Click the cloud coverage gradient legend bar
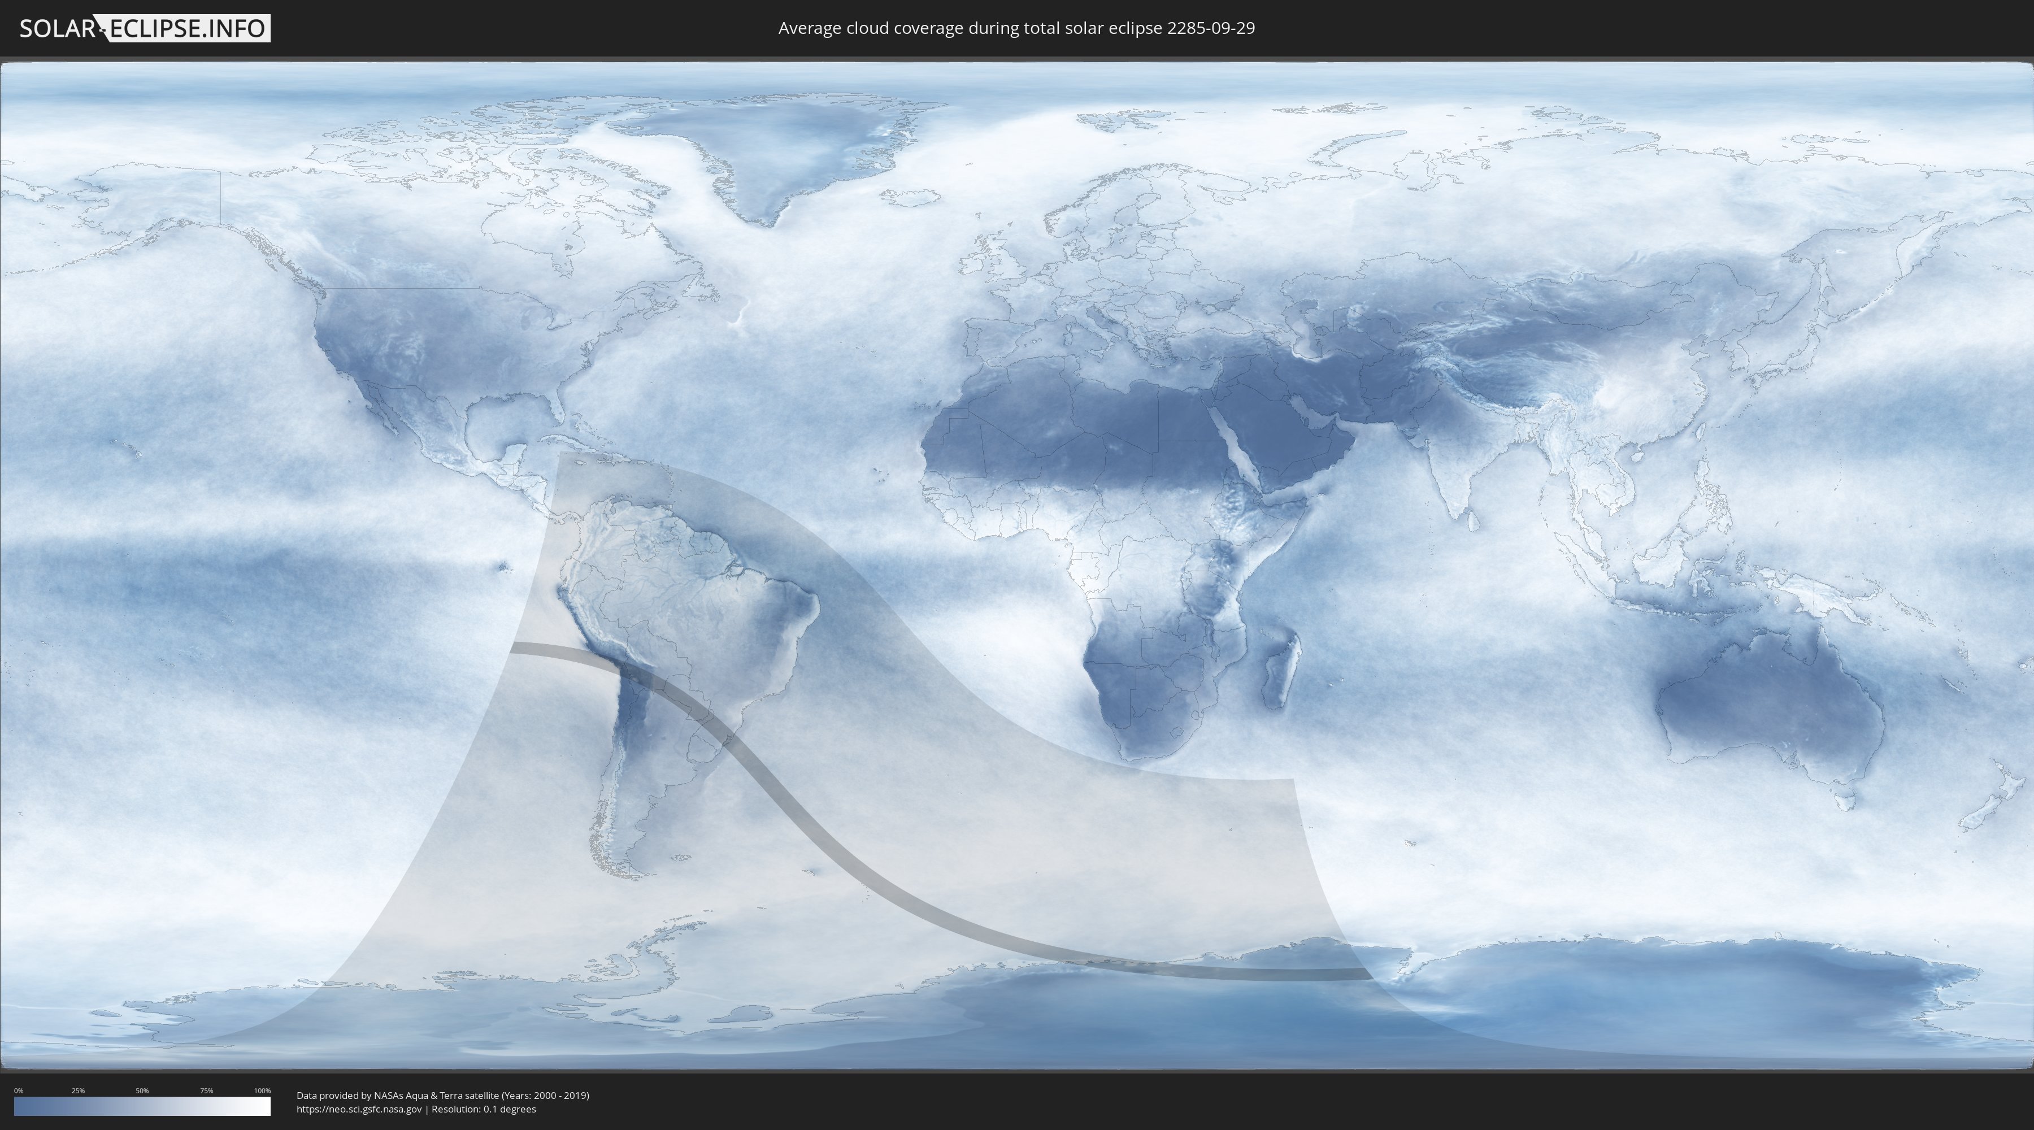This screenshot has height=1130, width=2034. pos(142,1106)
